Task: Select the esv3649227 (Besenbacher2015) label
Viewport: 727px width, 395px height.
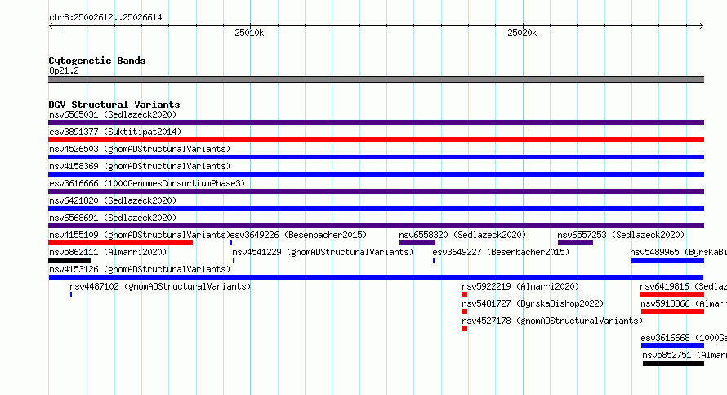Action: pyautogui.click(x=501, y=252)
